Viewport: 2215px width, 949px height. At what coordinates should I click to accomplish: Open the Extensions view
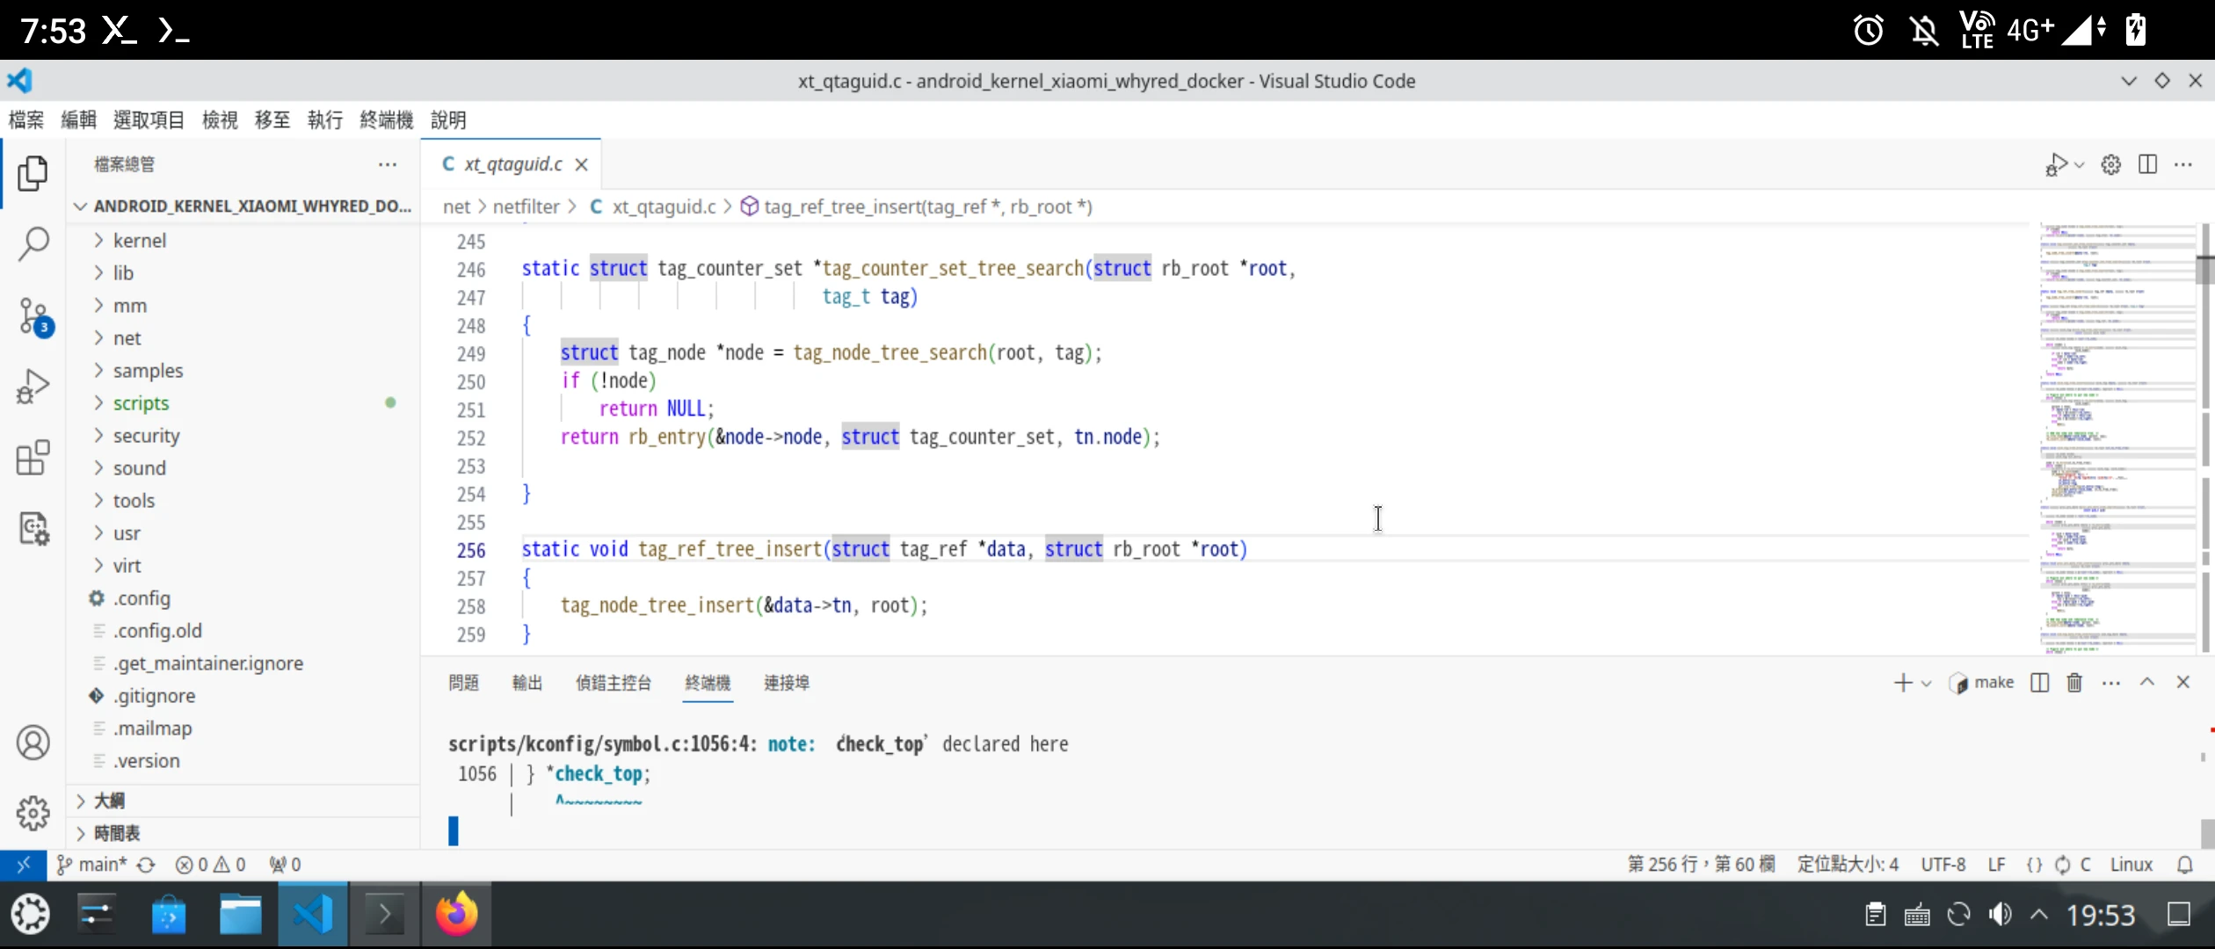(x=33, y=457)
